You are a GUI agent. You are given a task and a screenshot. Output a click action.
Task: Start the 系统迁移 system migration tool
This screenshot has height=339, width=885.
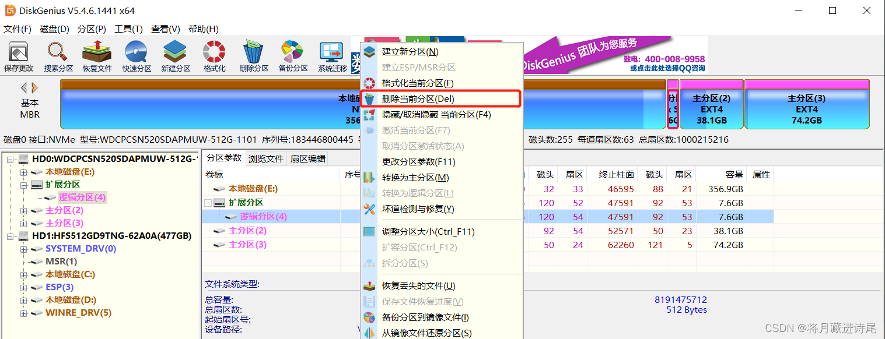(x=332, y=57)
